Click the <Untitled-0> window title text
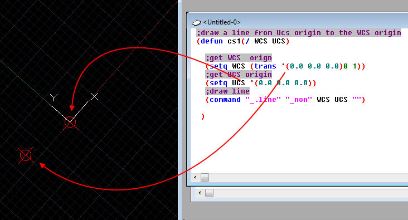This screenshot has height=220, width=408. pyautogui.click(x=222, y=22)
